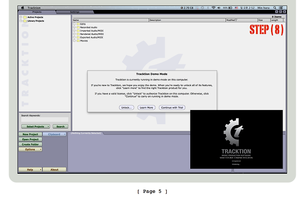304x202 pixels.
Task: Open the Apple menu
Action: pyautogui.click(x=22, y=8)
